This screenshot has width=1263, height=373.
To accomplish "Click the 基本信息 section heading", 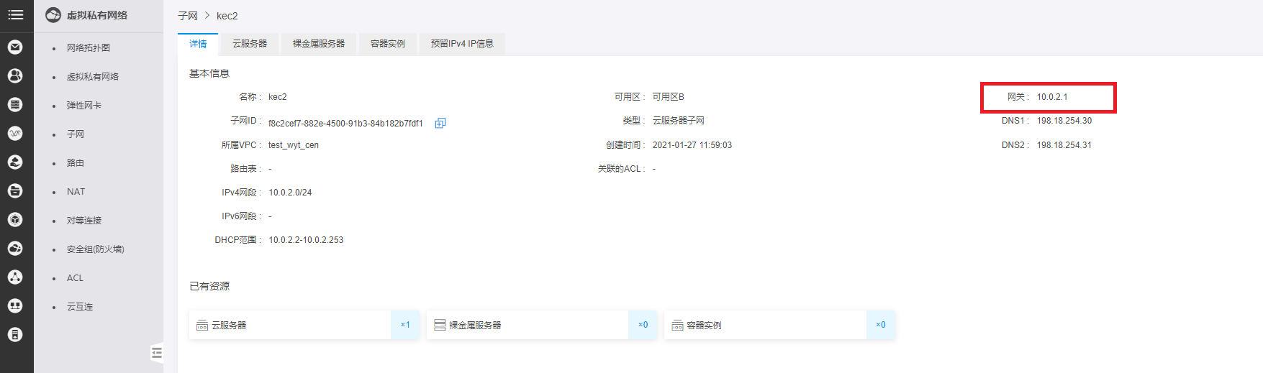I will [209, 73].
